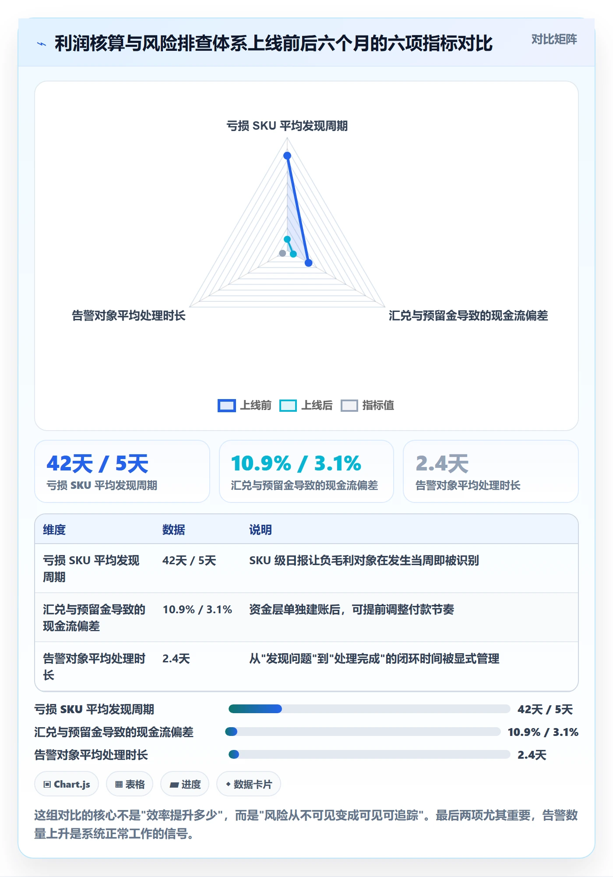Click table cell 10.9% / 3.1%
Image resolution: width=613 pixels, height=877 pixels.
(x=197, y=610)
